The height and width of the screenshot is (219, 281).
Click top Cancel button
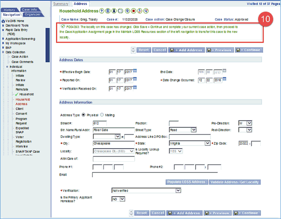coord(160,50)
